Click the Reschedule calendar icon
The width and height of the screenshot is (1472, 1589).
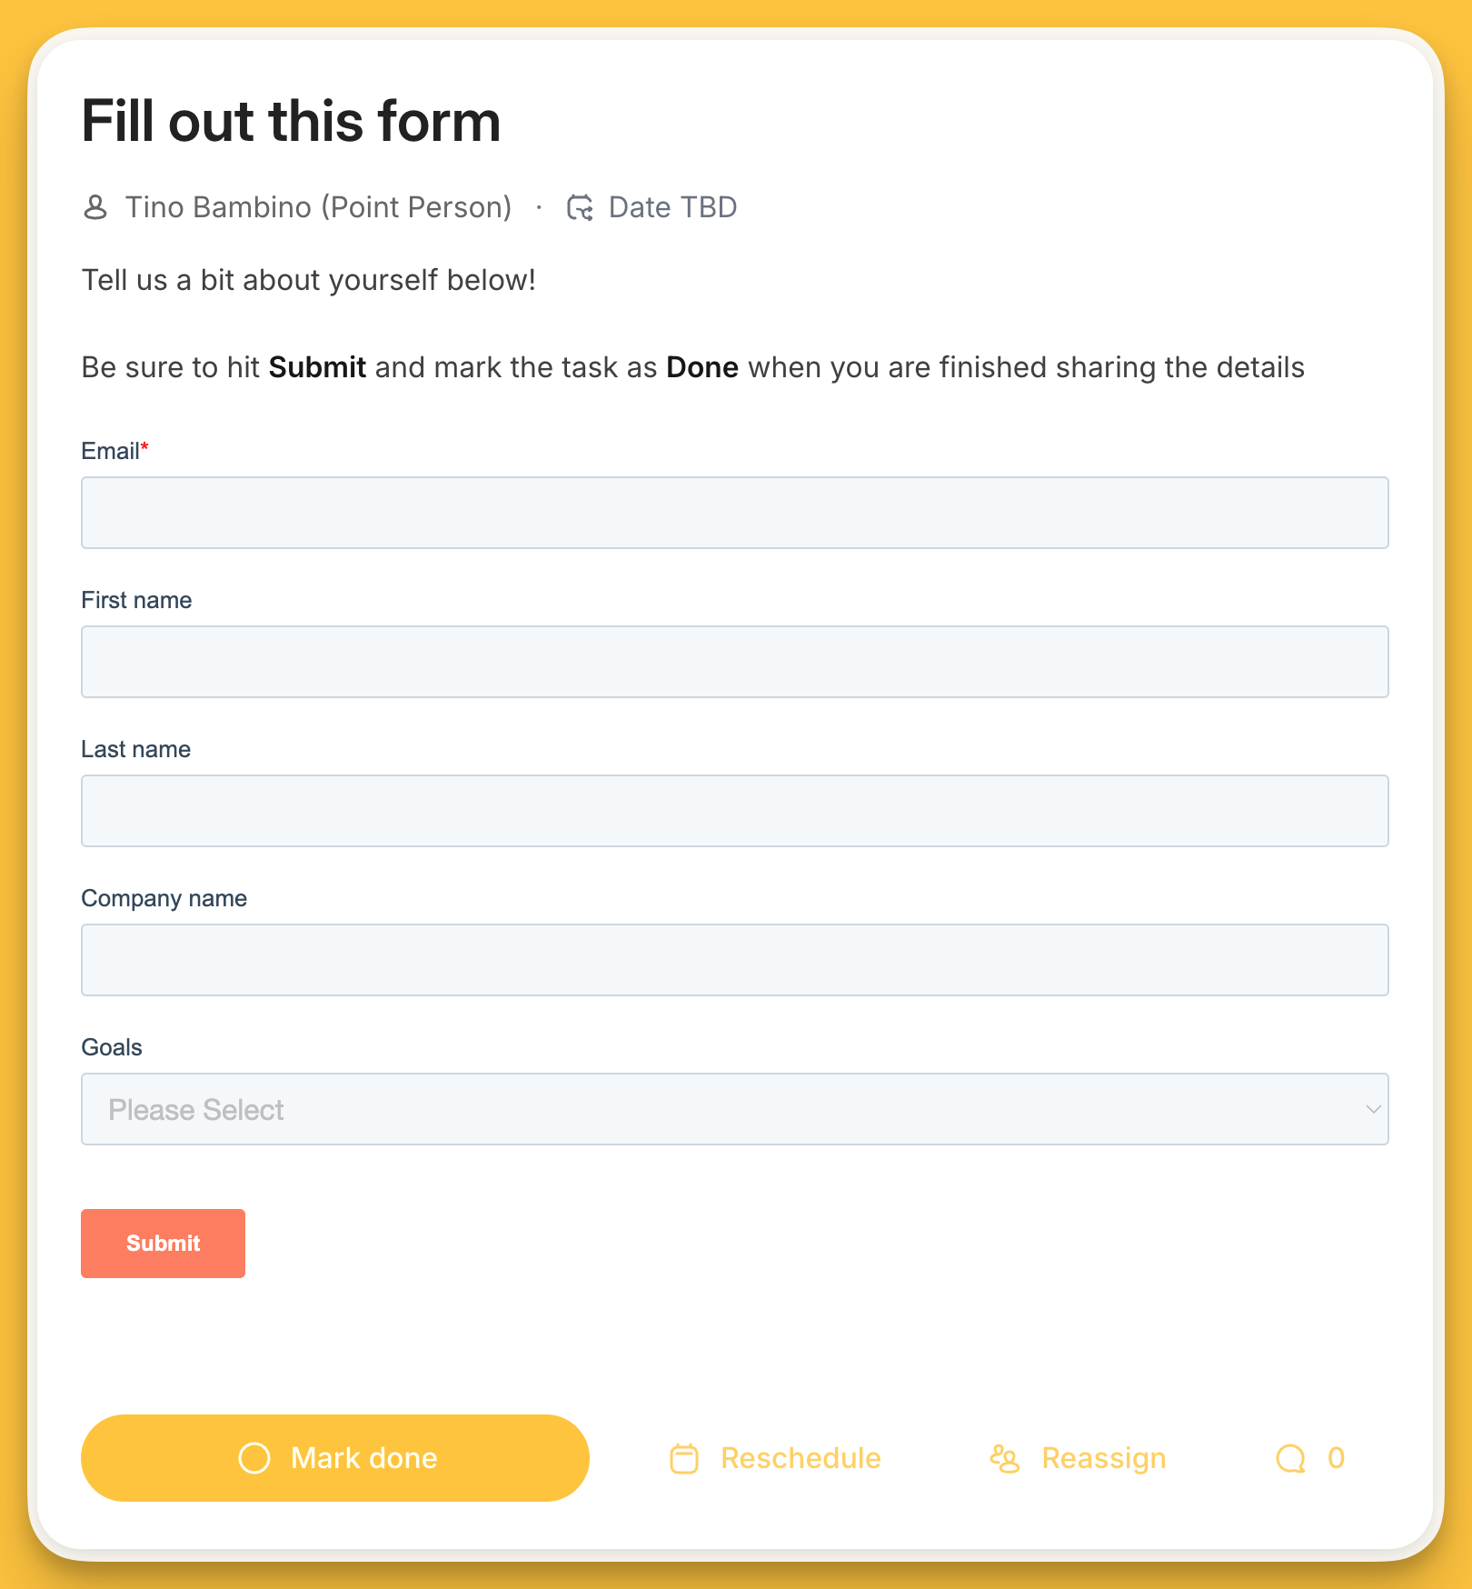[684, 1458]
